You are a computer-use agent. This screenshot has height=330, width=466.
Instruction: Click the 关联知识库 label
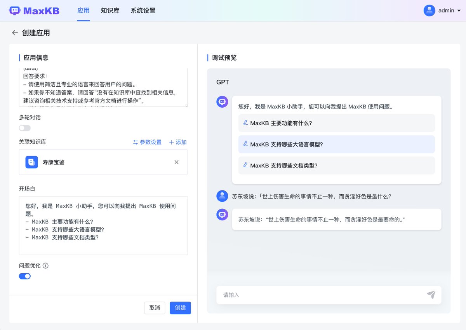(x=33, y=142)
